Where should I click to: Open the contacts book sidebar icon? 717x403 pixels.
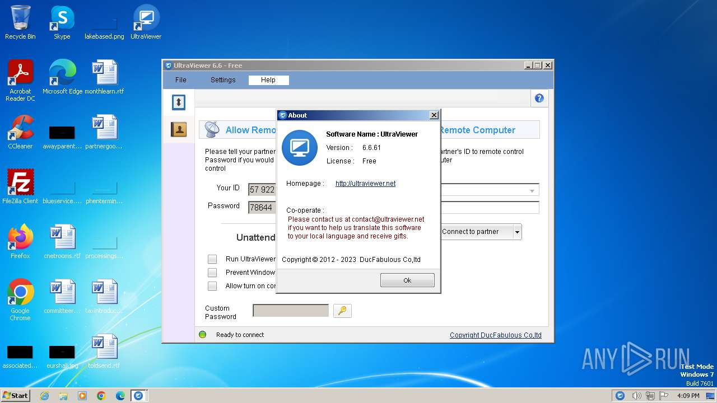[178, 130]
